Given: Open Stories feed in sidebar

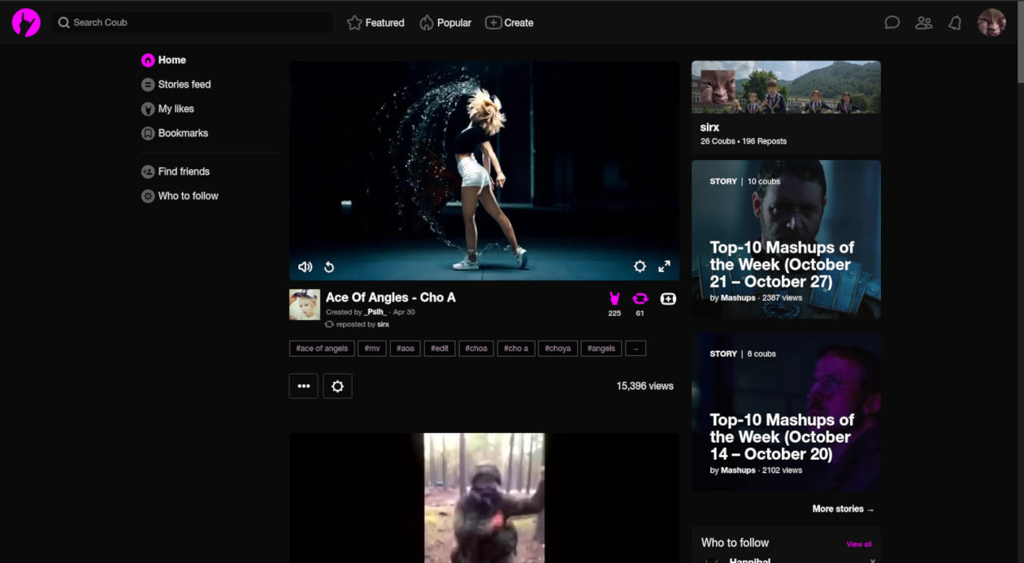Looking at the screenshot, I should click(x=184, y=84).
